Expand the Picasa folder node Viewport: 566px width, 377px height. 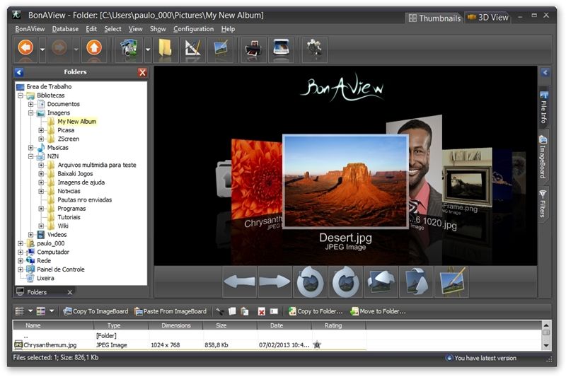click(x=41, y=130)
